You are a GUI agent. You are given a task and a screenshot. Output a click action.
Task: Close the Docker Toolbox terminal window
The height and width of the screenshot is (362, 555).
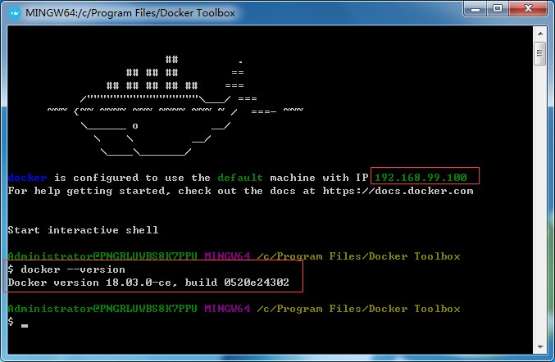click(528, 8)
